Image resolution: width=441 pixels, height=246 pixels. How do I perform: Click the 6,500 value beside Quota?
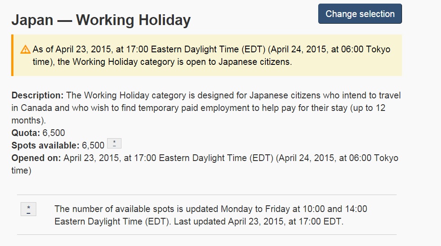pyautogui.click(x=54, y=133)
